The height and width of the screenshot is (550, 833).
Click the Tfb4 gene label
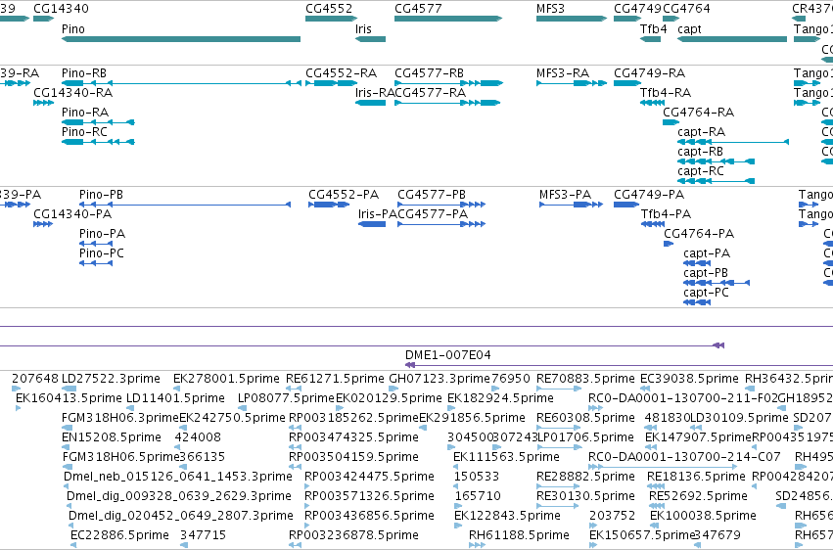pos(654,28)
